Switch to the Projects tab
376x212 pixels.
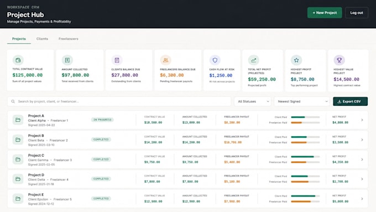click(19, 39)
